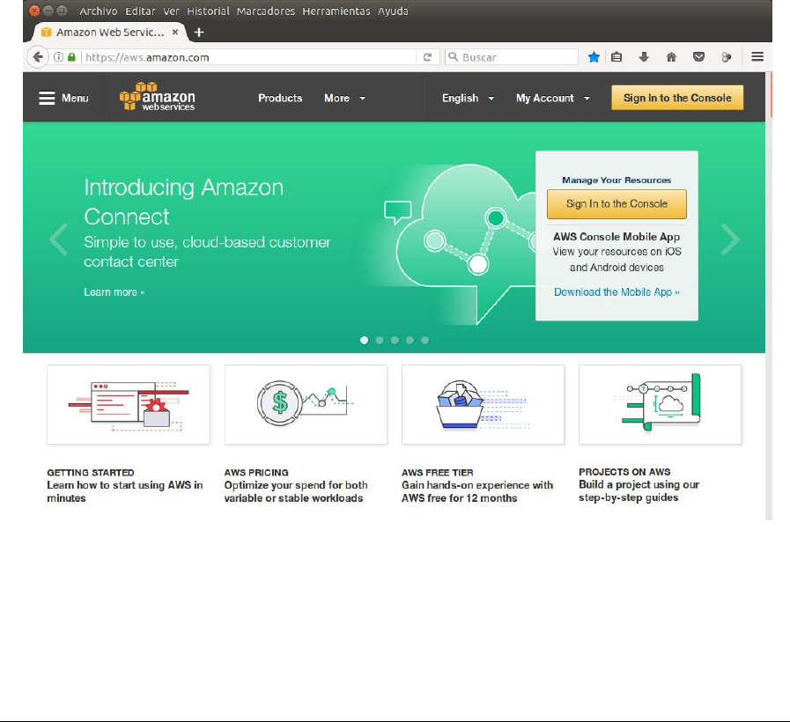This screenshot has height=722, width=790.
Task: Reload the page with the refresh icon
Action: pos(427,57)
